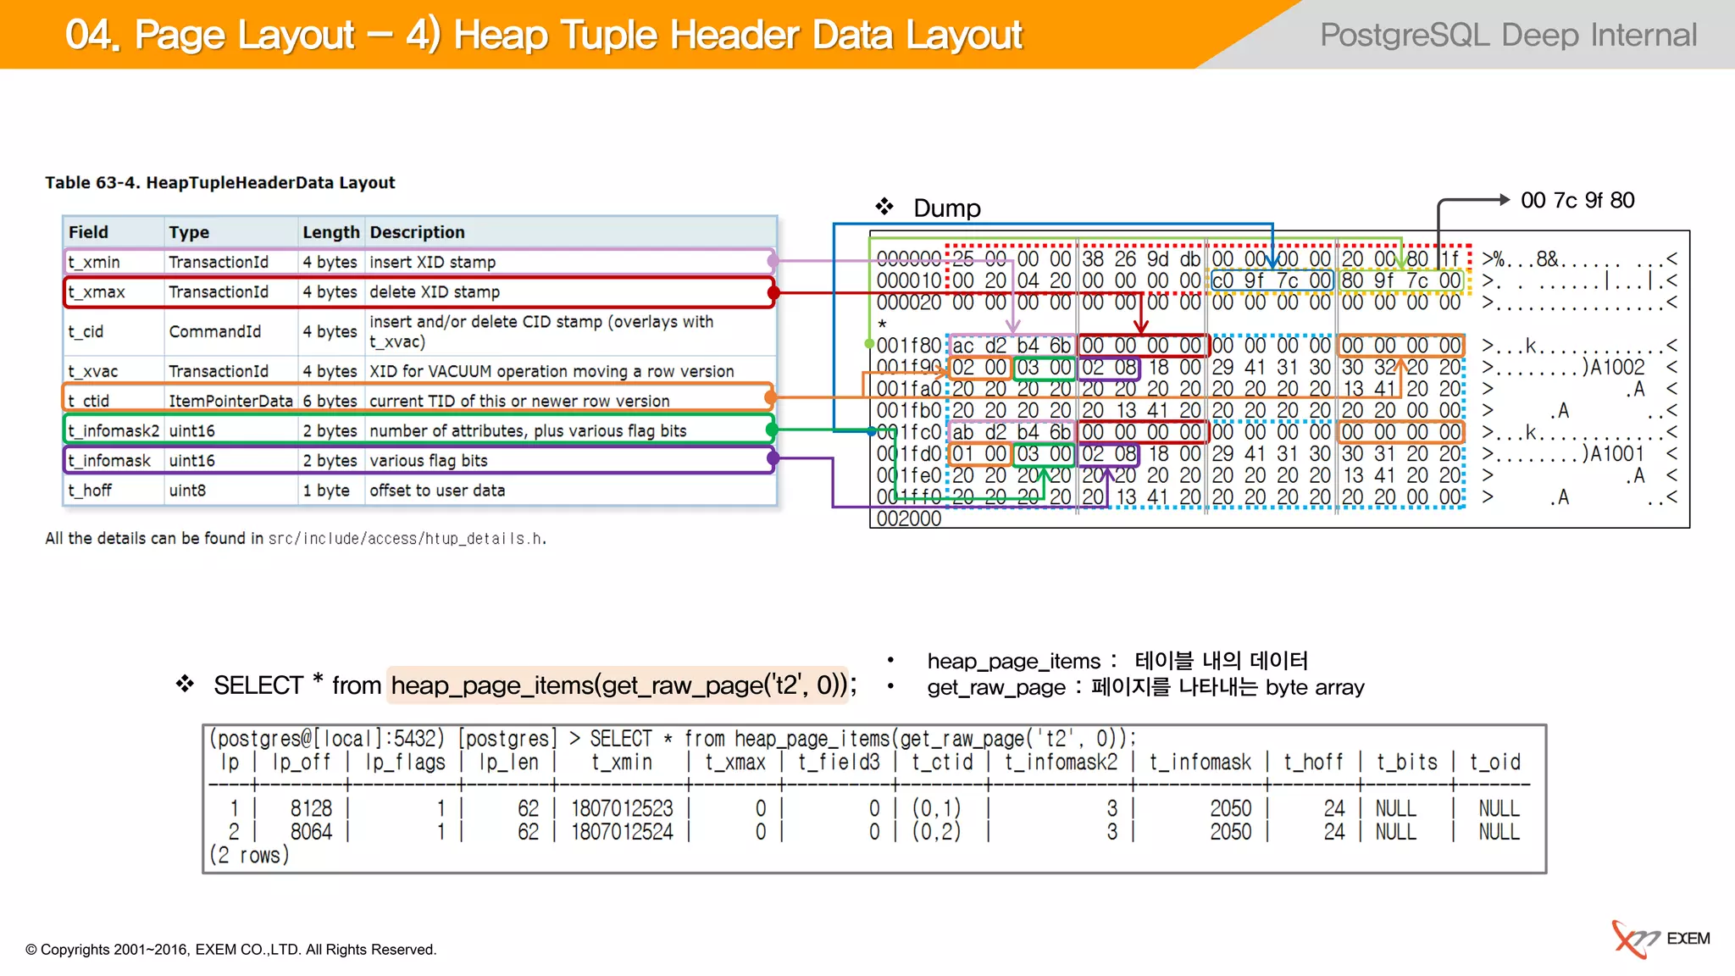Click the diamond bullet beside Dump

click(884, 207)
